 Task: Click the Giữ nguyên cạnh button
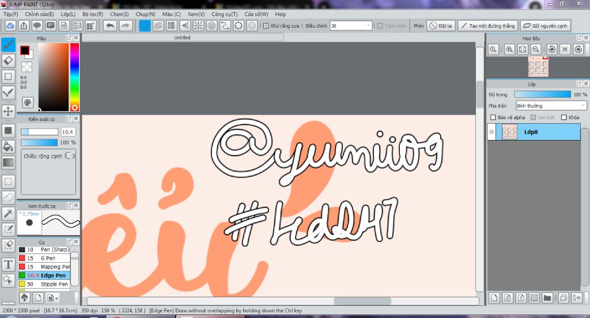click(x=545, y=25)
